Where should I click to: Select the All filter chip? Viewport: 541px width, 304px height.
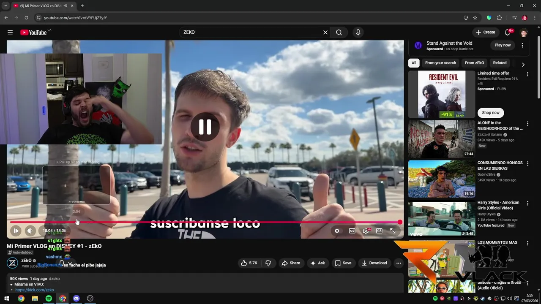point(414,63)
